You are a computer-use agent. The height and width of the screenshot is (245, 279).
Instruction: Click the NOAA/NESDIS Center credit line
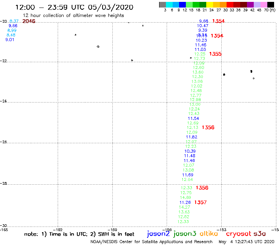pos(152,242)
